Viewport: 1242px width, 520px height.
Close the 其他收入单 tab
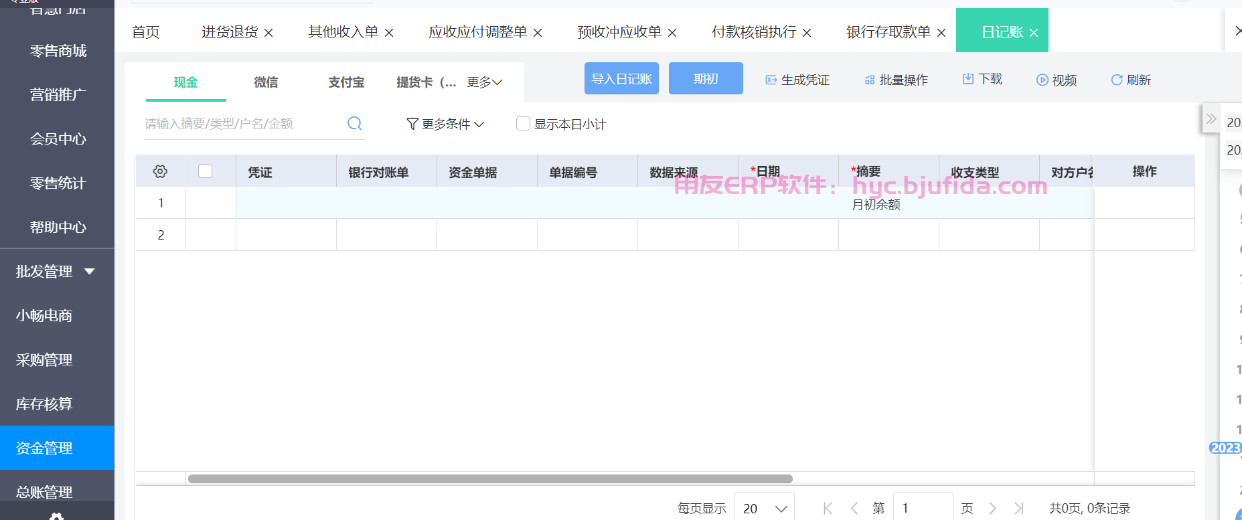(389, 33)
